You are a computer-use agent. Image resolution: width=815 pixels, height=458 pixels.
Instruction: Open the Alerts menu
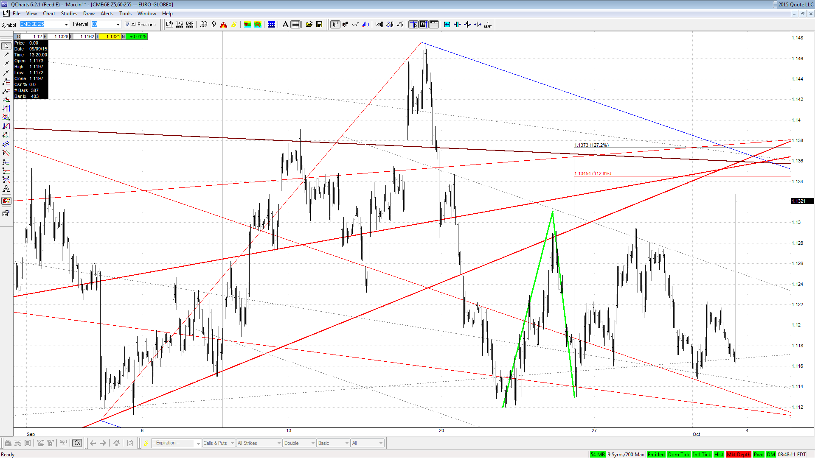107,14
